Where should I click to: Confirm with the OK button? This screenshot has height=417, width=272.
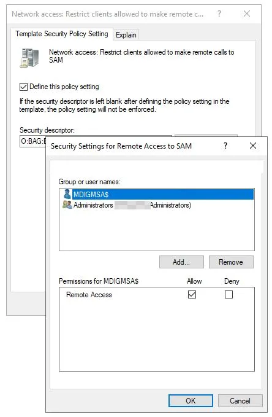coord(191,400)
